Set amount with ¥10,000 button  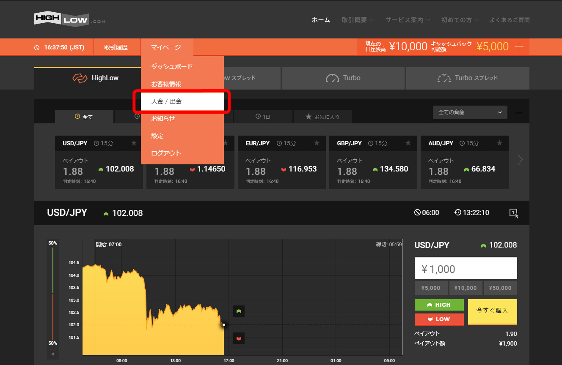click(466, 288)
